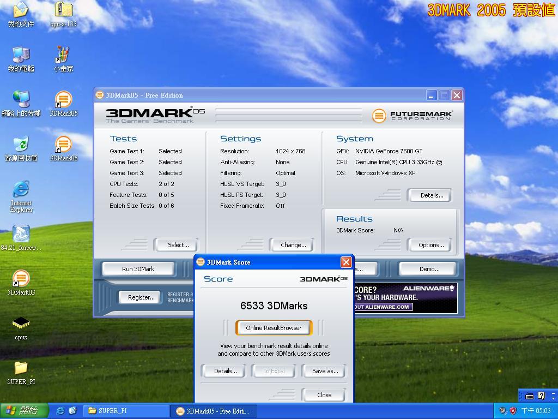The width and height of the screenshot is (558, 419).
Task: Switch to SUPER_PI taskbar window
Action: tap(125, 411)
